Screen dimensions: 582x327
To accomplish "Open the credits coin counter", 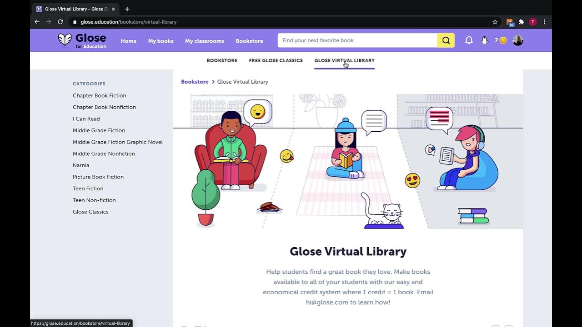I will pos(500,40).
